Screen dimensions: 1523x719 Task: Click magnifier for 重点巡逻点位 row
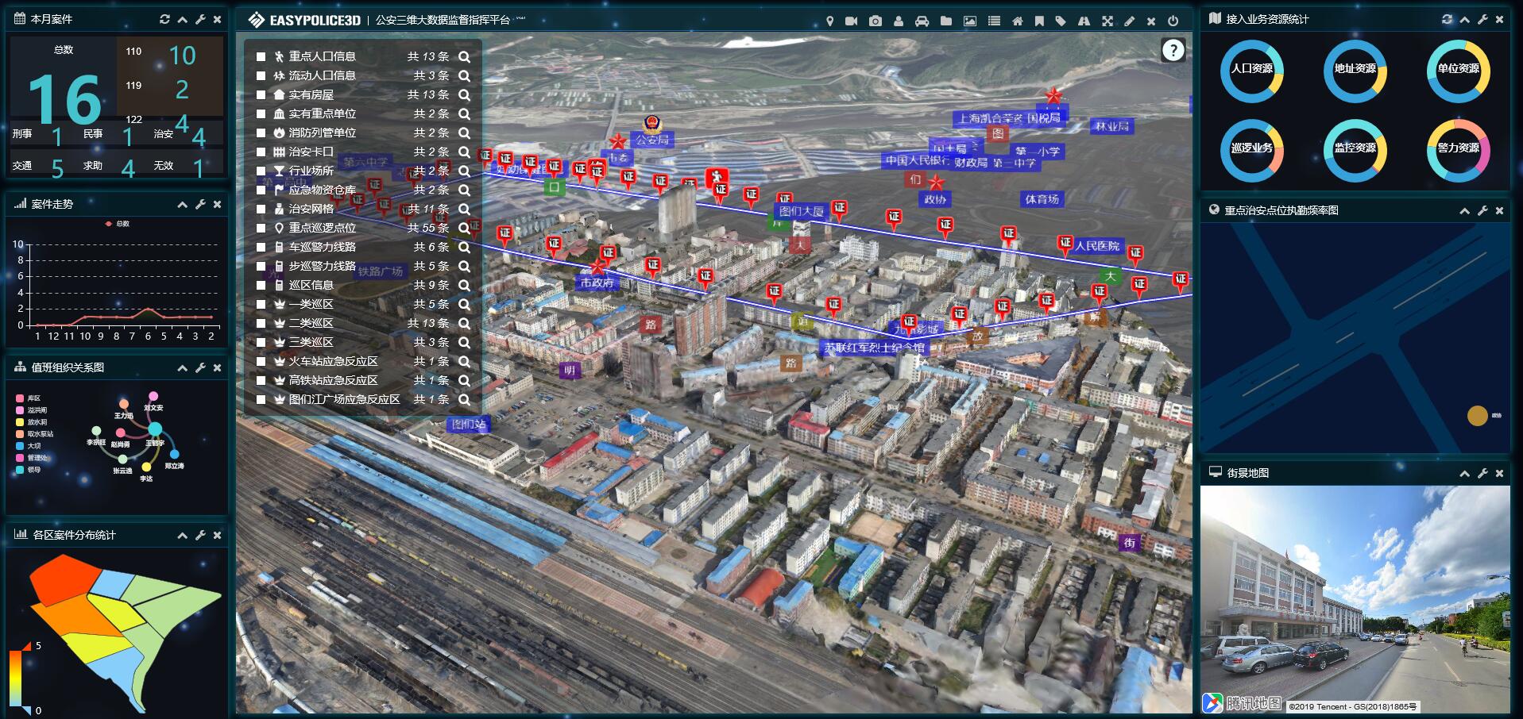point(465,229)
